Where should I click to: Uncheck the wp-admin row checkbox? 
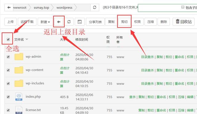tap(8, 57)
